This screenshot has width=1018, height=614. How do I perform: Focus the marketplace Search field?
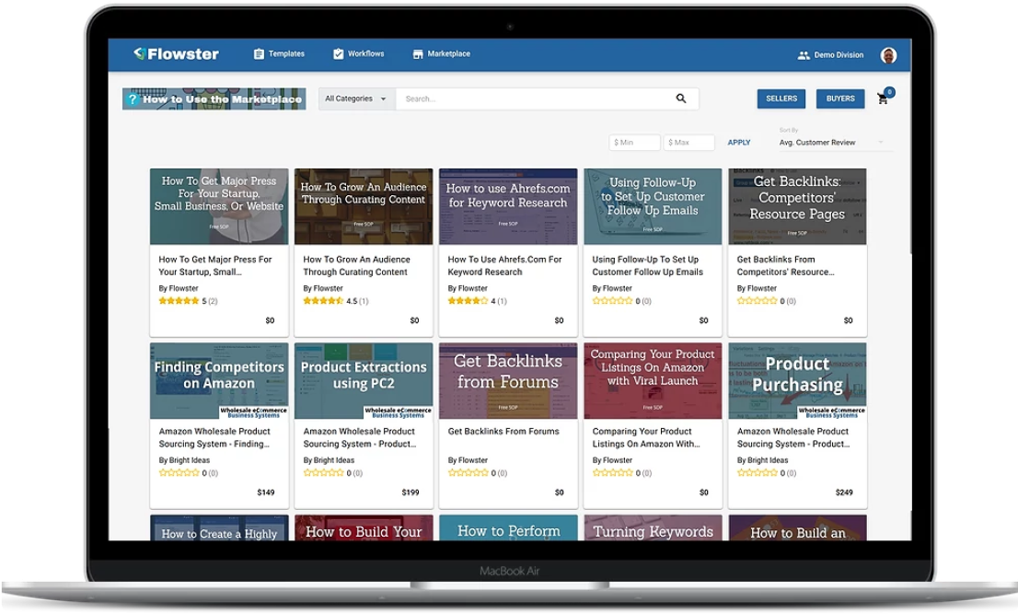[x=547, y=98]
